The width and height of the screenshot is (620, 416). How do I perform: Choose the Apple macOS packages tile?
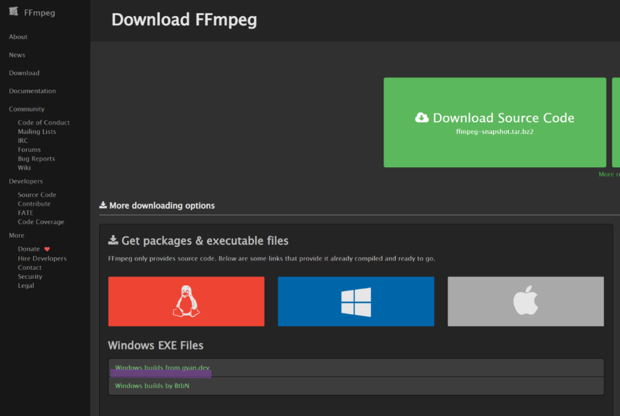click(x=525, y=301)
